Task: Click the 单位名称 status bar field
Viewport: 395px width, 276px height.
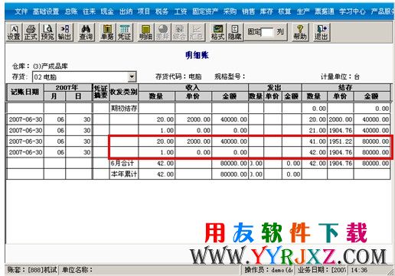Action: pyautogui.click(x=151, y=270)
